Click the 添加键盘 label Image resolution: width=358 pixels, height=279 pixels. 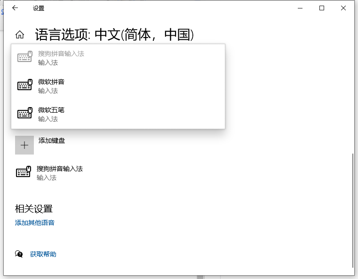pyautogui.click(x=52, y=140)
